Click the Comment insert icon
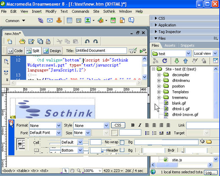The height and width of the screenshot is (176, 220). (131, 20)
